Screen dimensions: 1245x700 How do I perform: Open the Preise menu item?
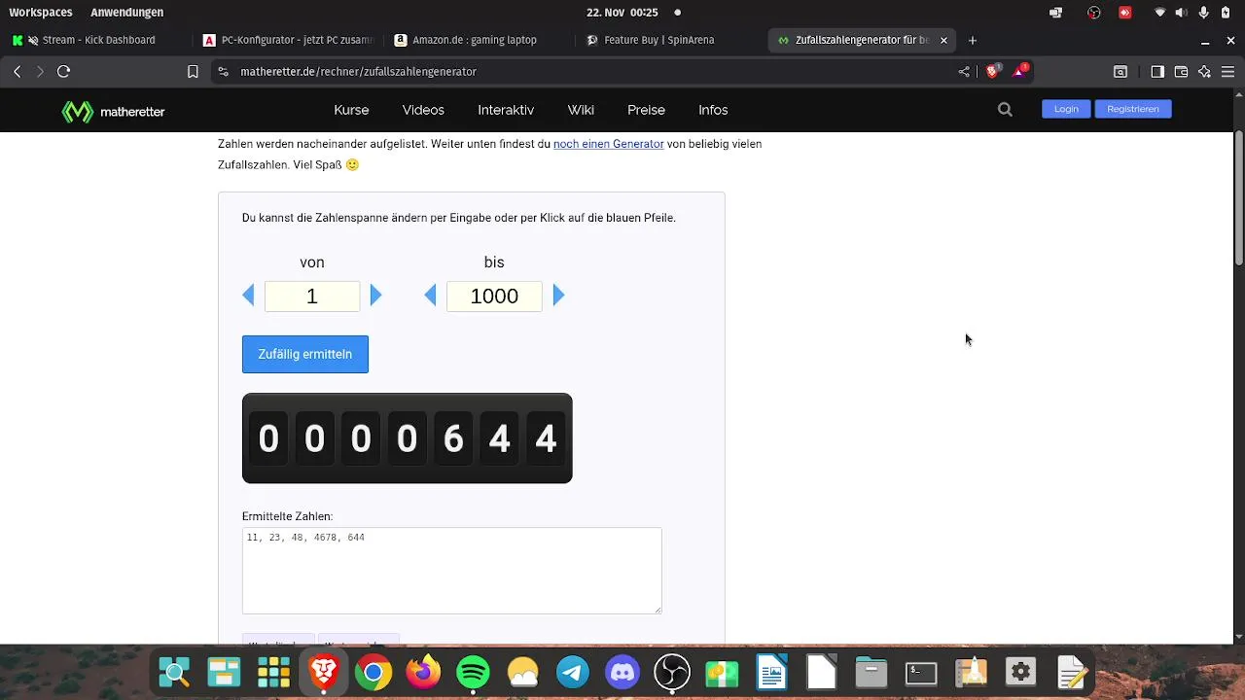(646, 110)
